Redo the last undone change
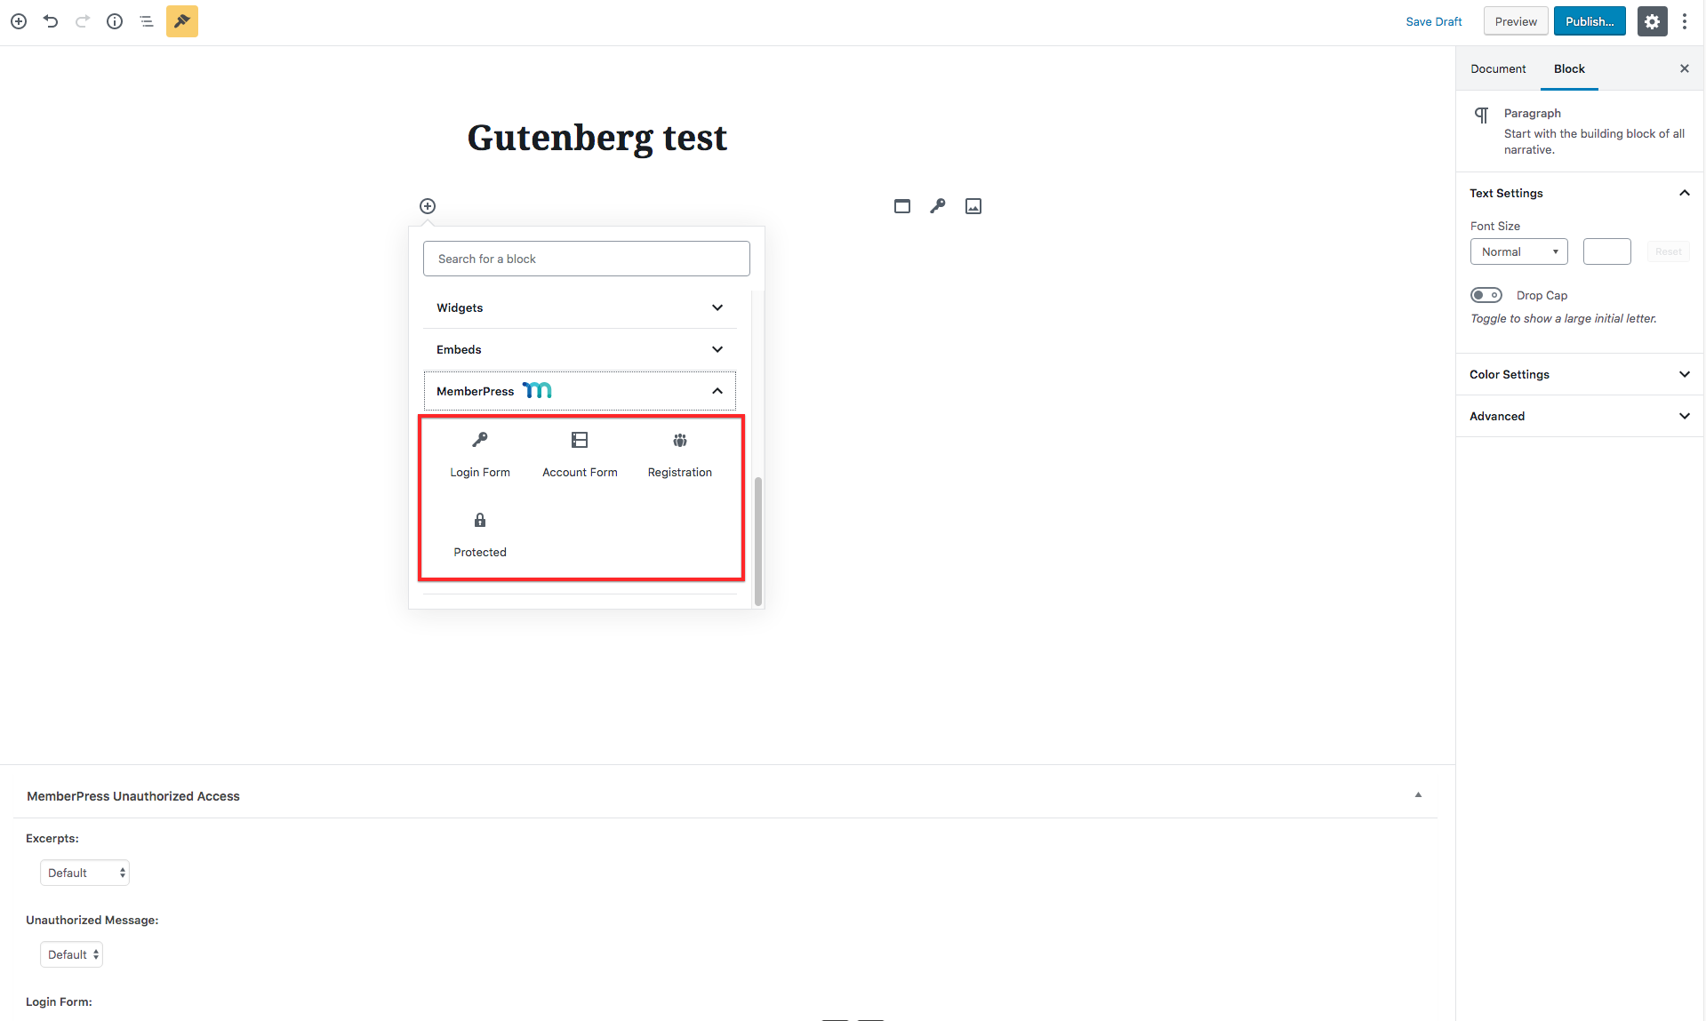This screenshot has height=1021, width=1706. (x=83, y=21)
